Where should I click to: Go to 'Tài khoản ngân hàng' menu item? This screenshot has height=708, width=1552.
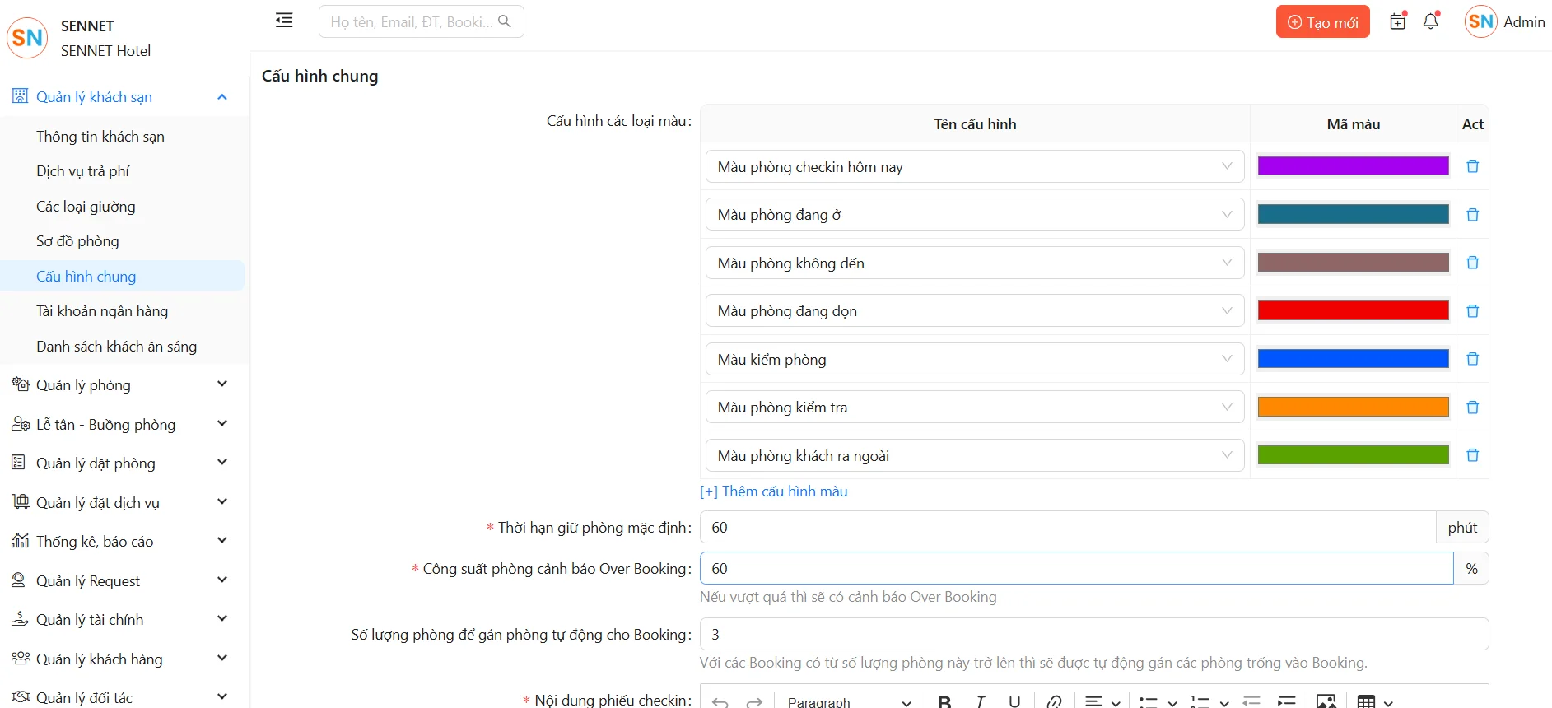102,311
